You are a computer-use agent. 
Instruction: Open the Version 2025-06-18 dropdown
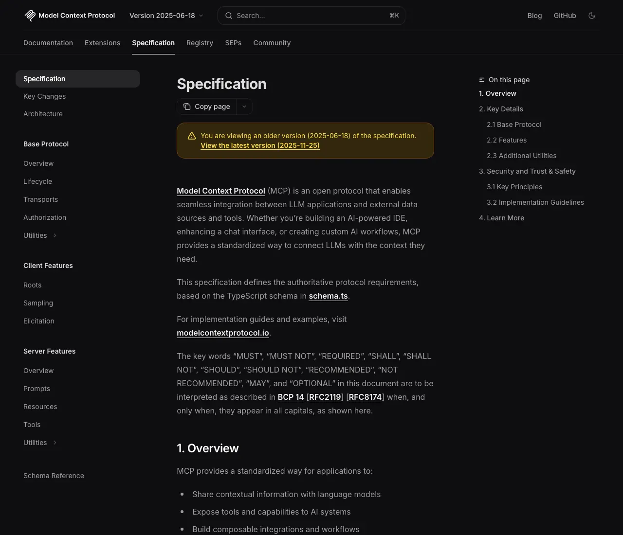point(166,16)
